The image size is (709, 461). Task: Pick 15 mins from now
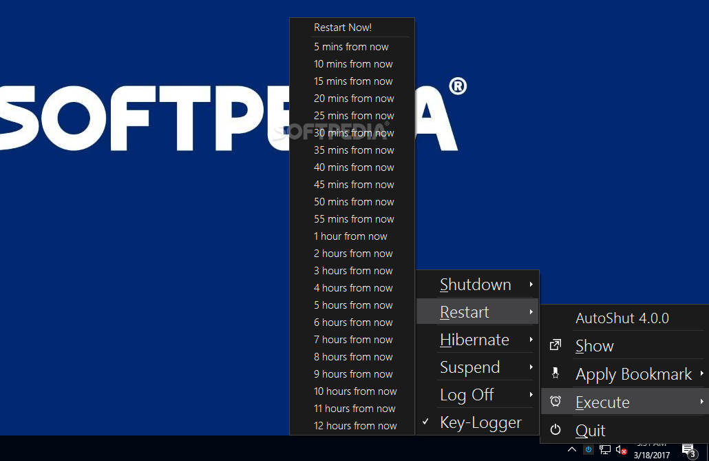pyautogui.click(x=352, y=81)
